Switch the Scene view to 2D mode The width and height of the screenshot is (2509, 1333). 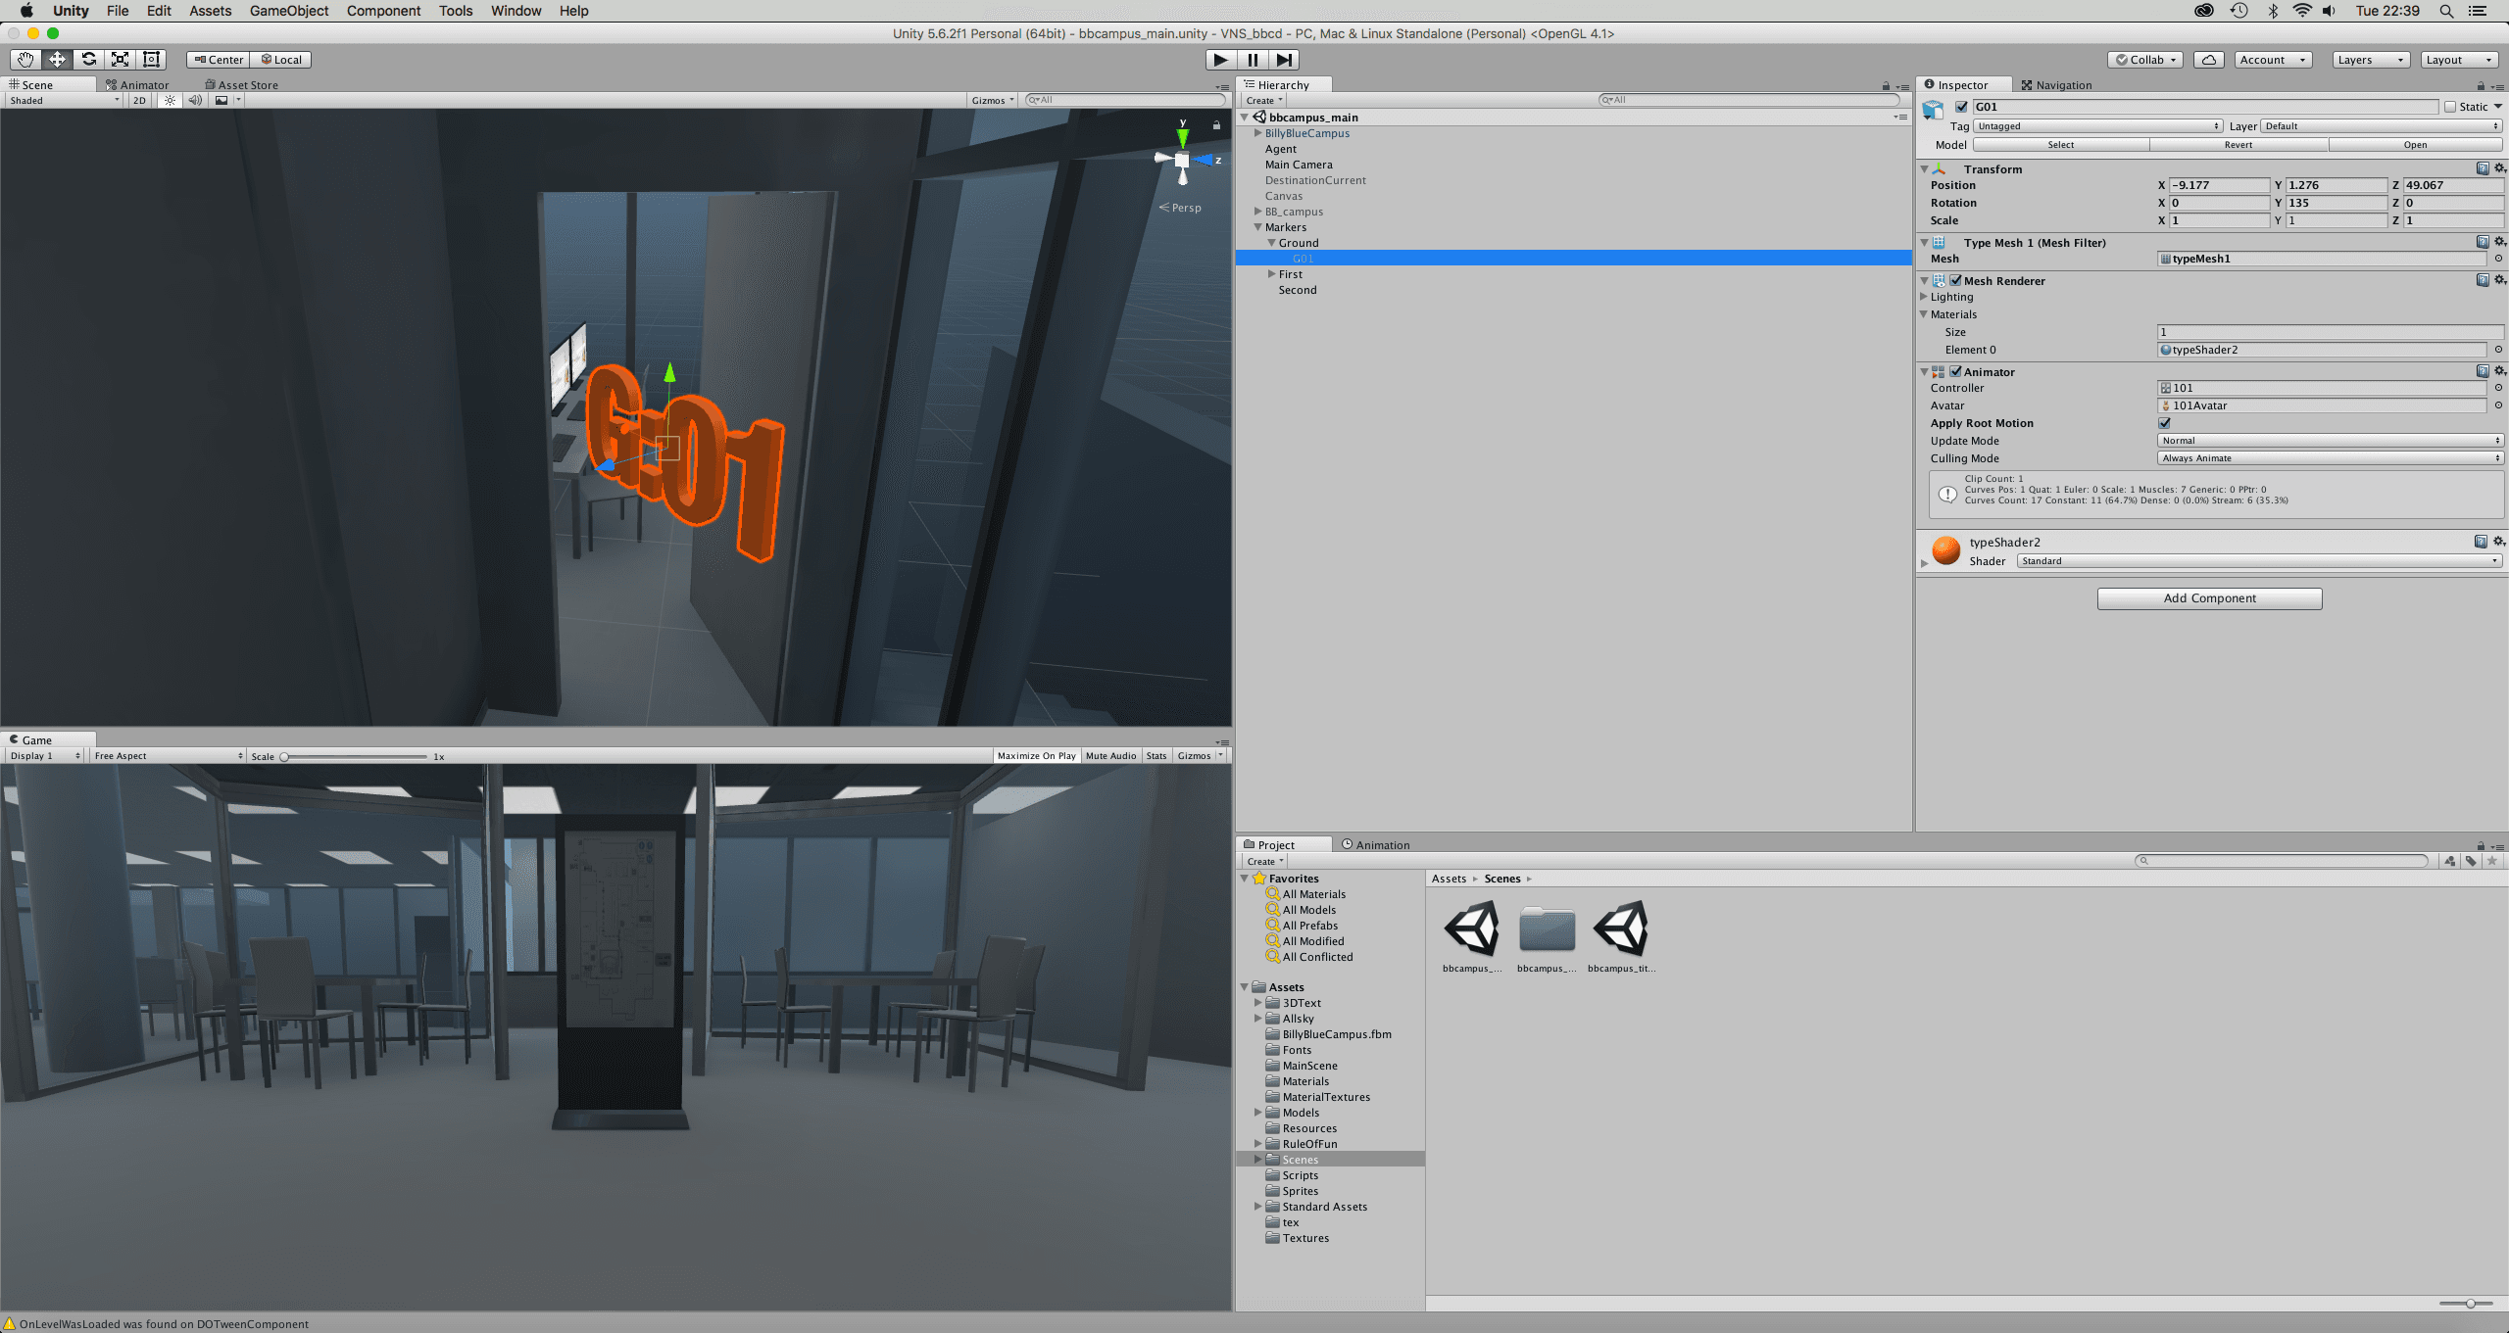click(x=140, y=99)
